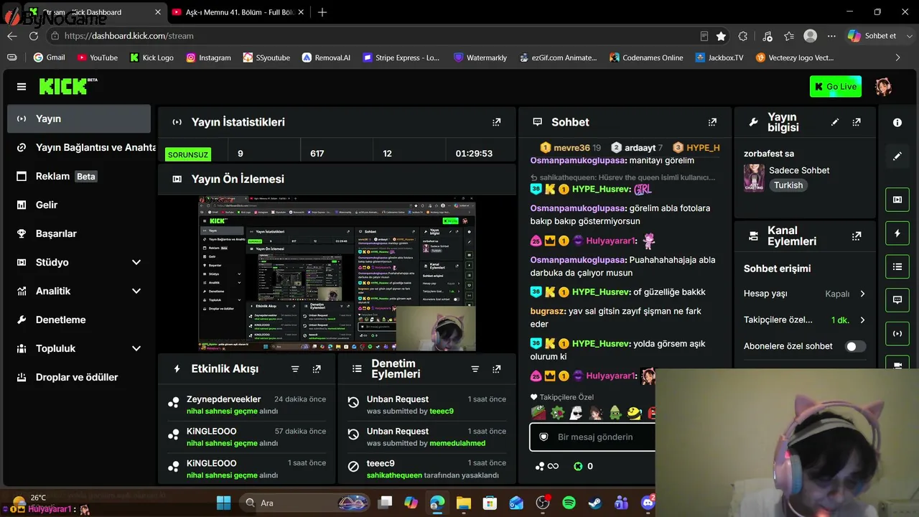This screenshot has height=517, width=919.
Task: Toggle the broadcast stats widget in the right rail
Action: pyautogui.click(x=897, y=334)
